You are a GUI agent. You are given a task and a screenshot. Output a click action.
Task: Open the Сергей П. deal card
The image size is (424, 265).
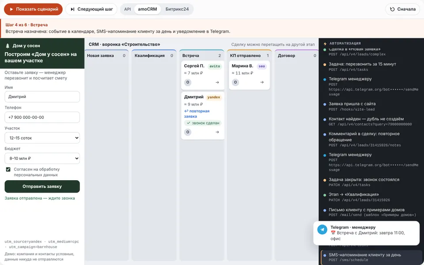203,75
